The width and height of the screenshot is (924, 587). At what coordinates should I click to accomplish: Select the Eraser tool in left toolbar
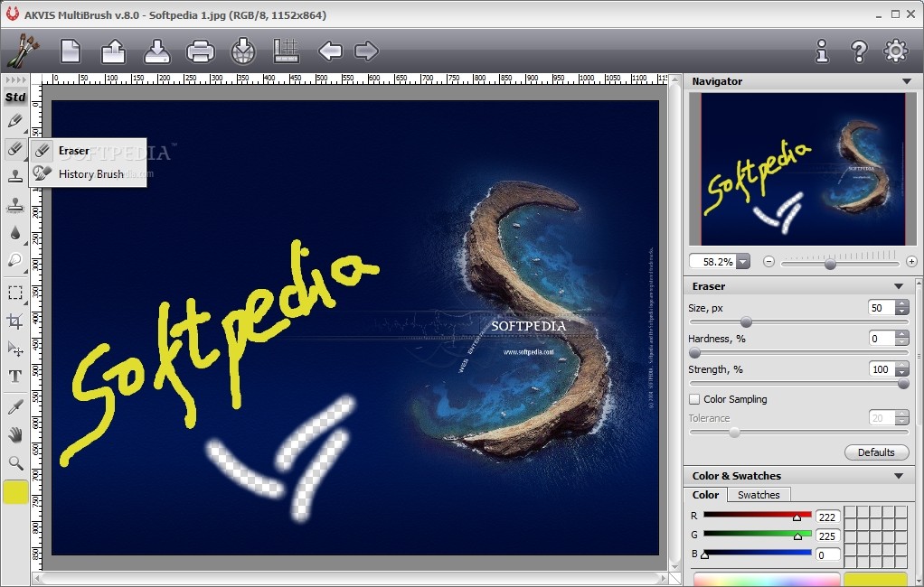click(x=15, y=148)
